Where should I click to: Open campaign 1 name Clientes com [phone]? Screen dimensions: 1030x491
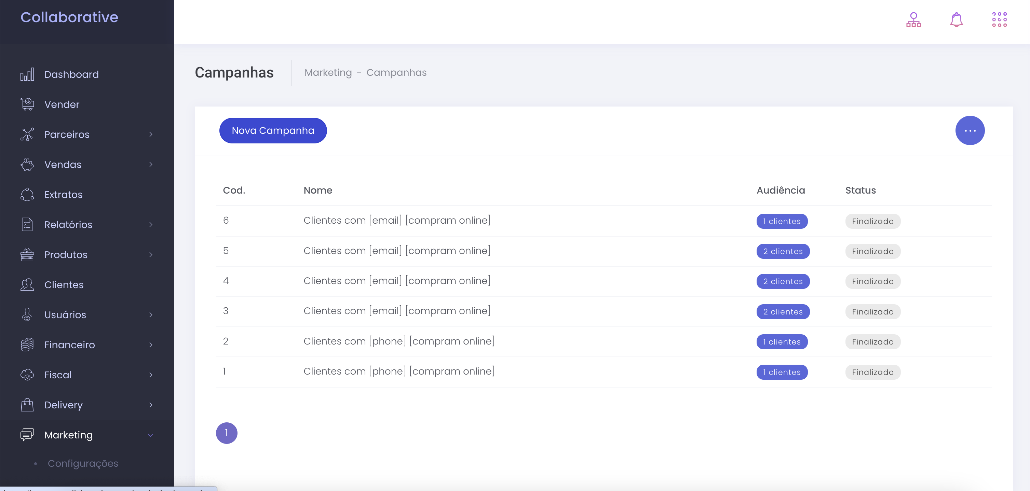(399, 371)
